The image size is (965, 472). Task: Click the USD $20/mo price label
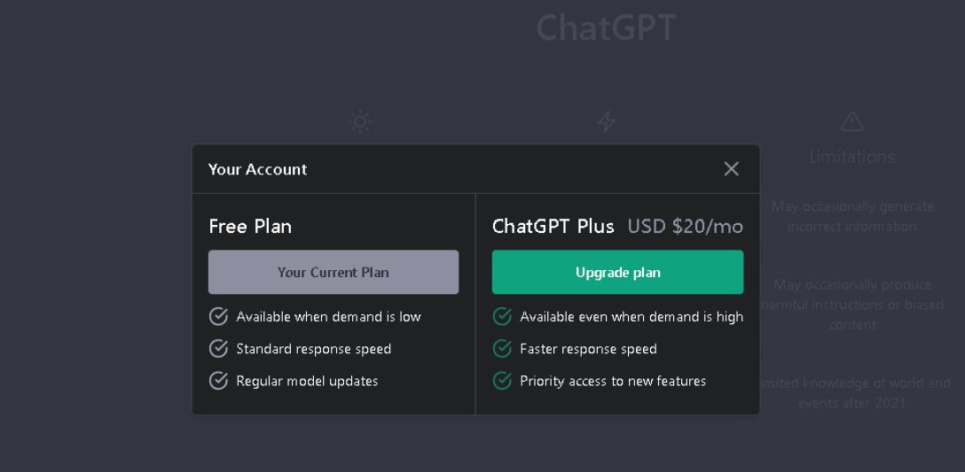[x=685, y=227]
